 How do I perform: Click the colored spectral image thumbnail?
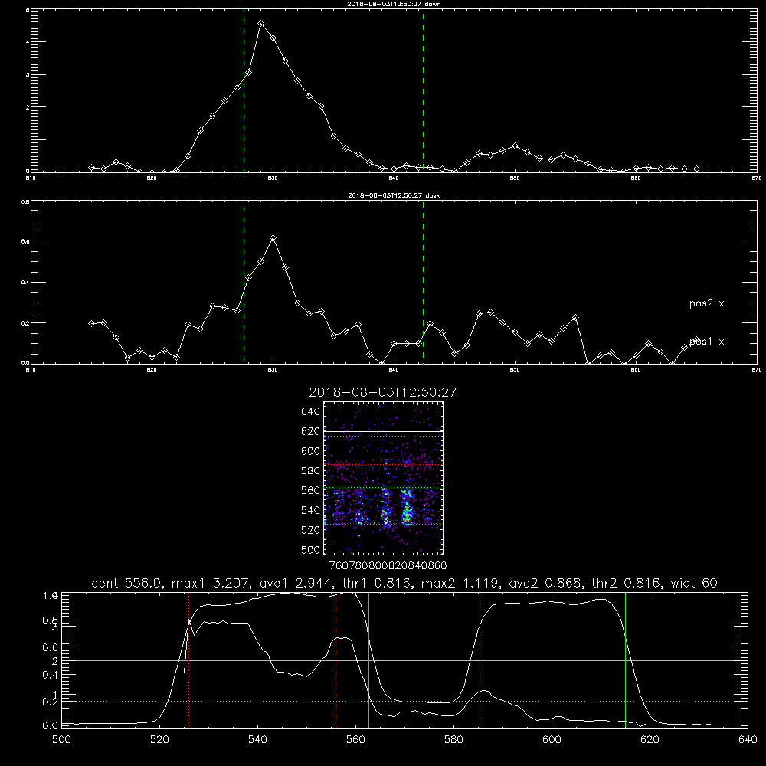coord(384,478)
